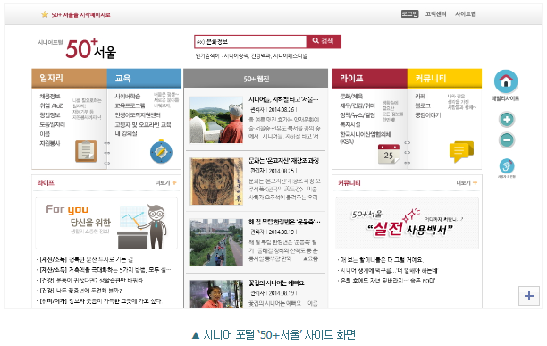
Task: Click the search text input field
Action: 250,41
